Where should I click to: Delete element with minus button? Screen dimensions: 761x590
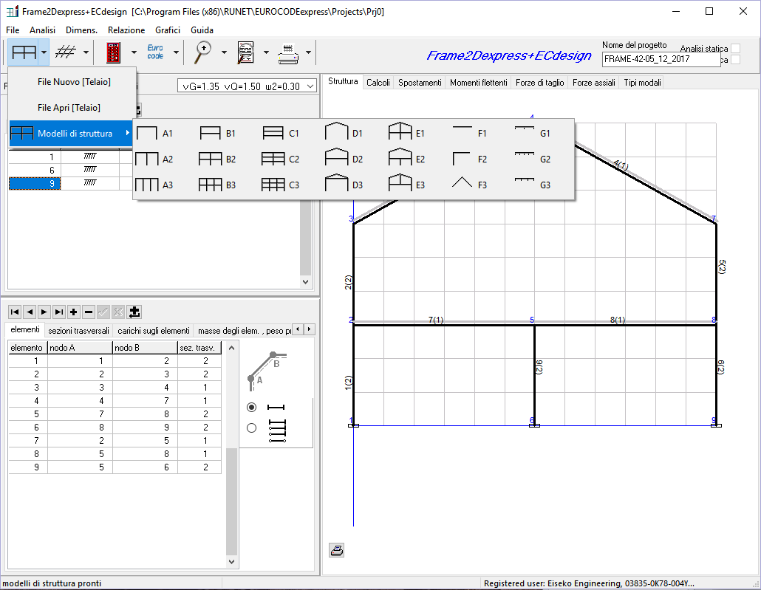click(x=89, y=312)
